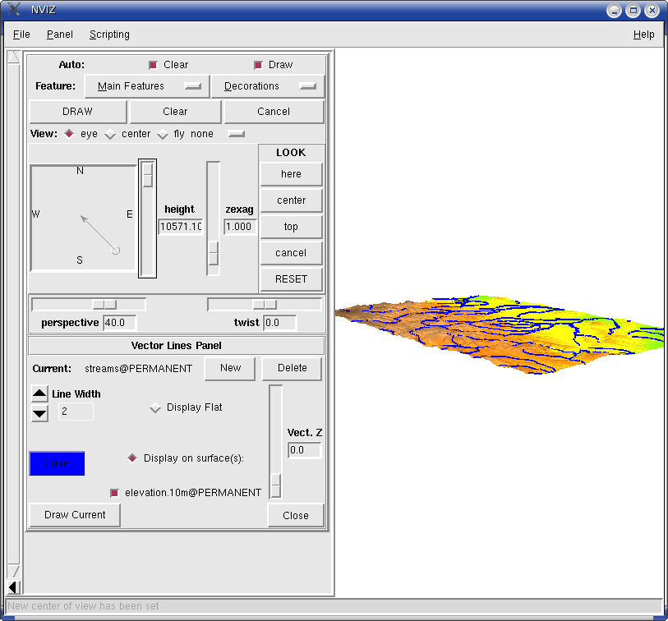Viewport: 668px width, 621px height.
Task: Click the N compass label
Action: pos(80,171)
